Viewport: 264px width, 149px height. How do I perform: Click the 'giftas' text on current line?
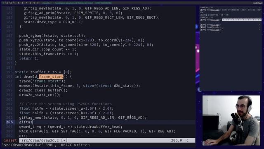click(x=26, y=122)
